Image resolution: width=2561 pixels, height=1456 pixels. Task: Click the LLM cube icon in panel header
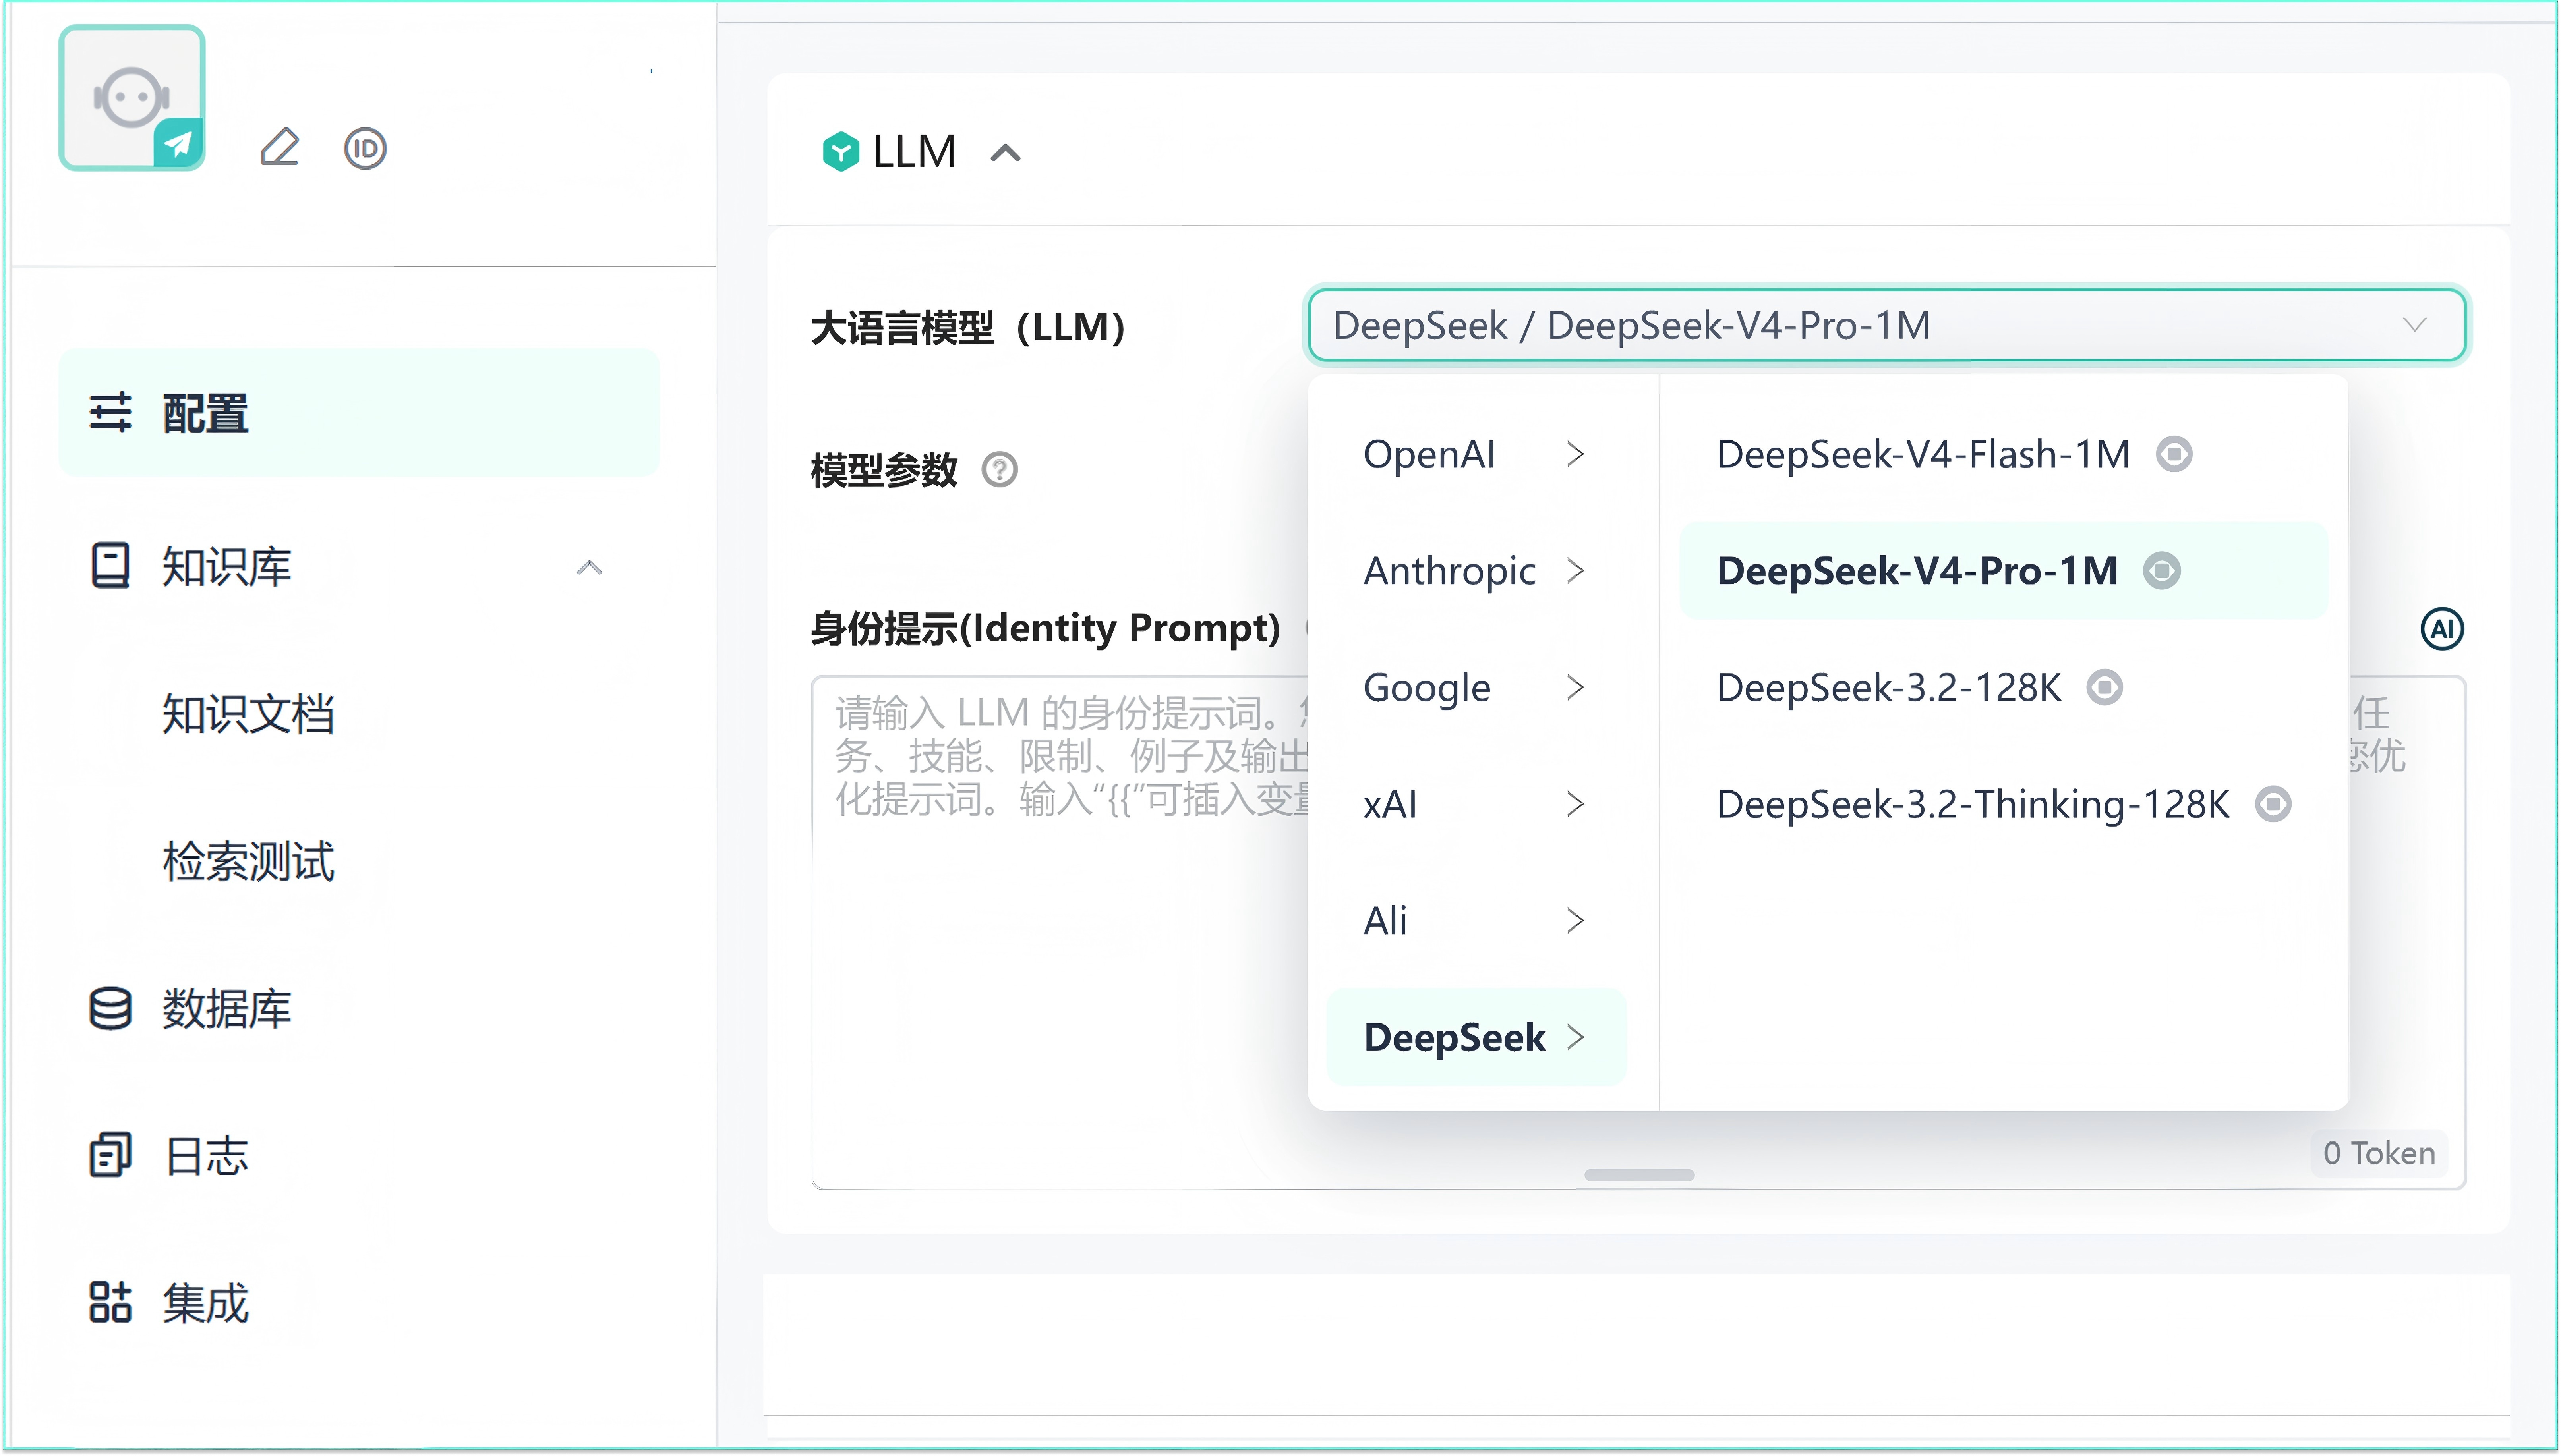coord(841,151)
